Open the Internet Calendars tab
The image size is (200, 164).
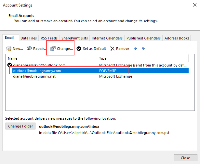(107, 38)
